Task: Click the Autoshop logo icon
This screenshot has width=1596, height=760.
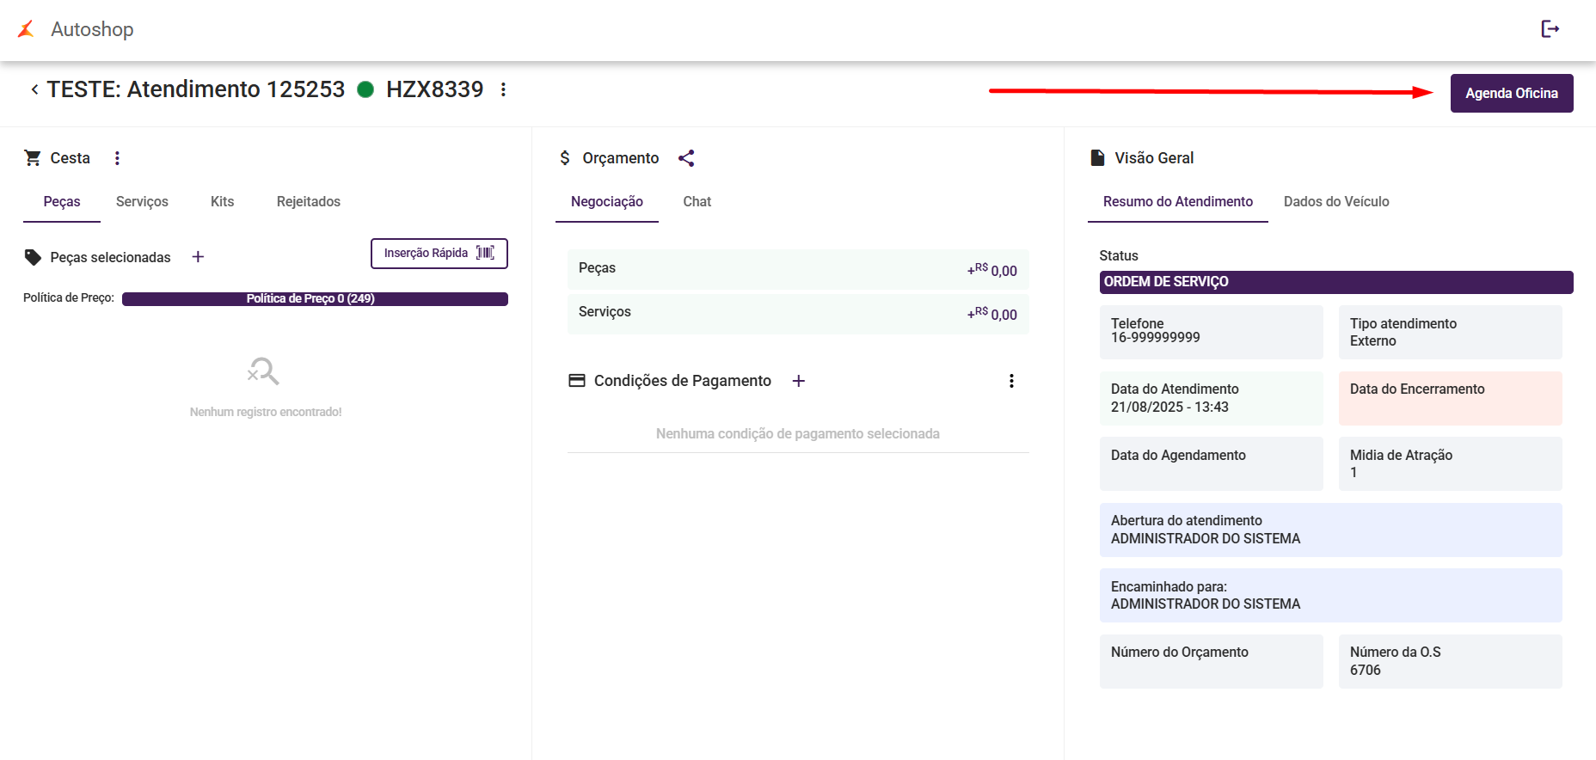Action: 27,29
